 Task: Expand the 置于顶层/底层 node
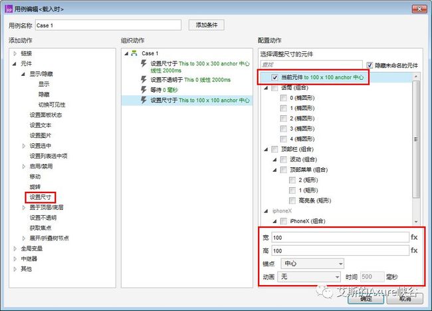(x=24, y=208)
